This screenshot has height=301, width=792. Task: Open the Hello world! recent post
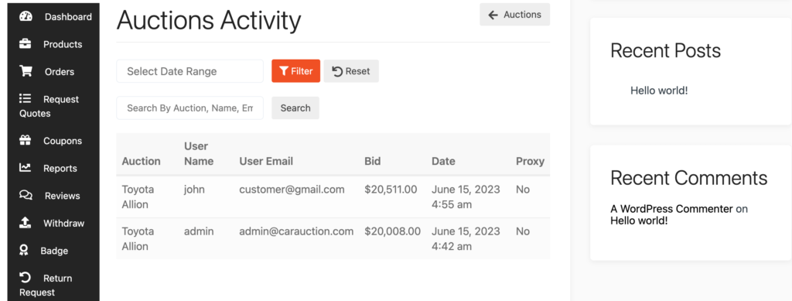(659, 91)
